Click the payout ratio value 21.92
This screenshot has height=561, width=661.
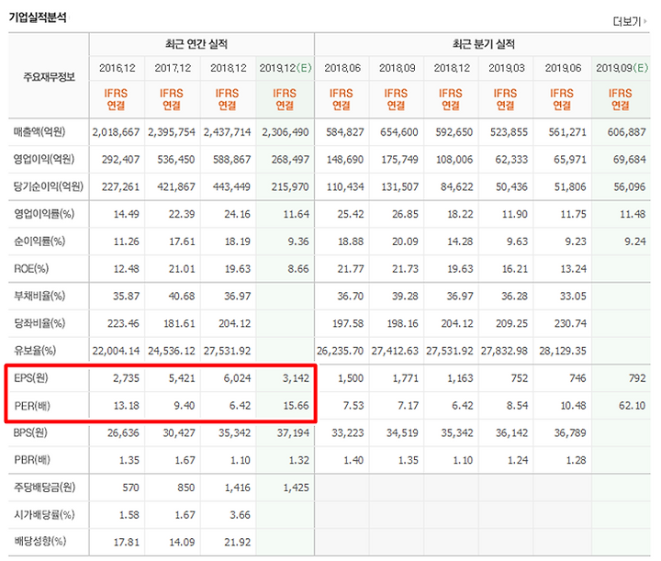tap(238, 542)
